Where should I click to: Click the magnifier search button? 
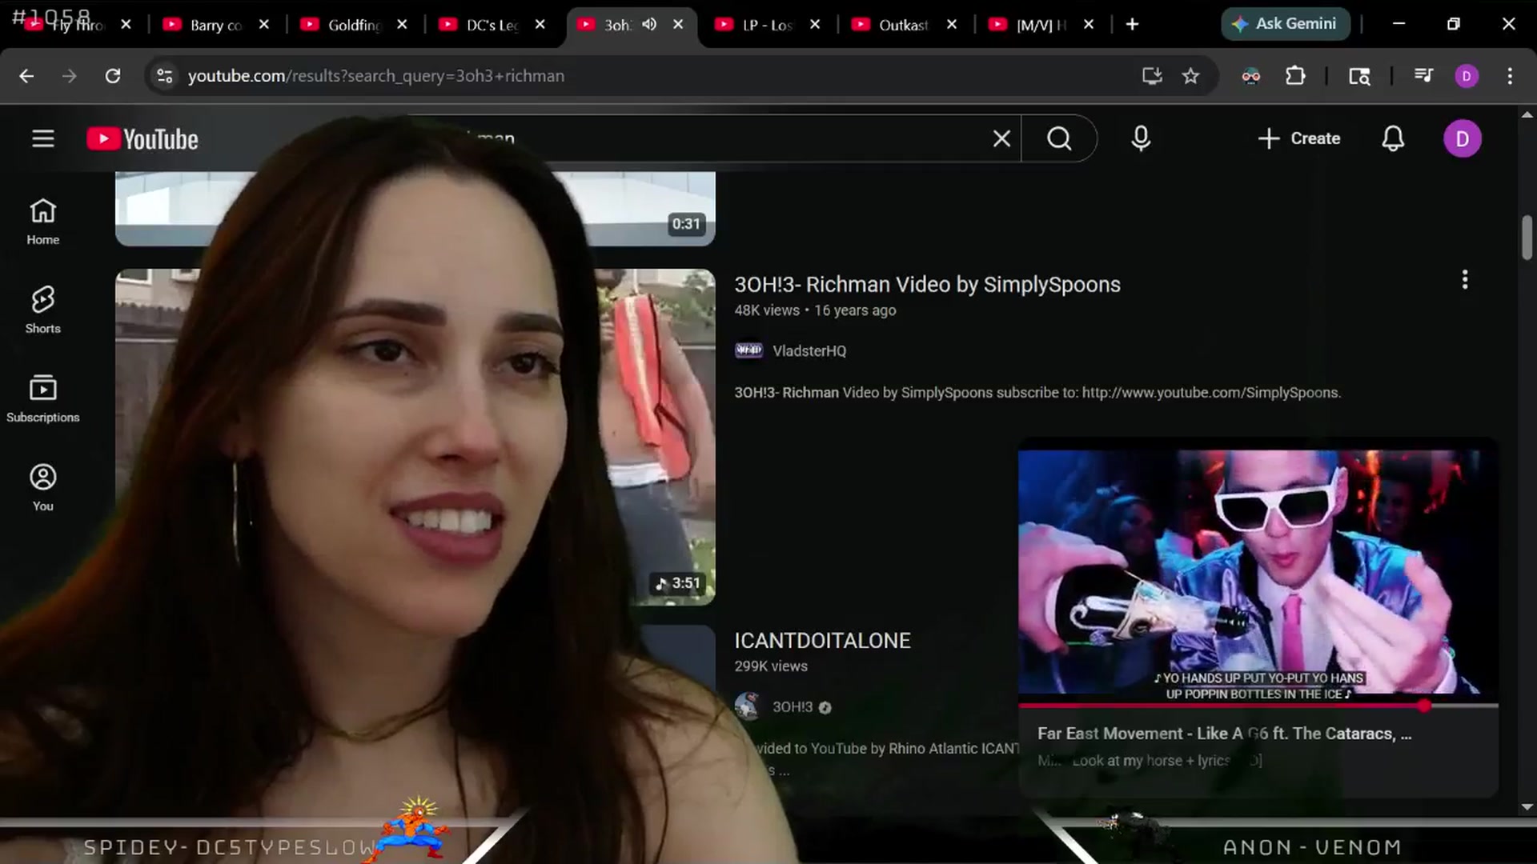click(x=1059, y=138)
